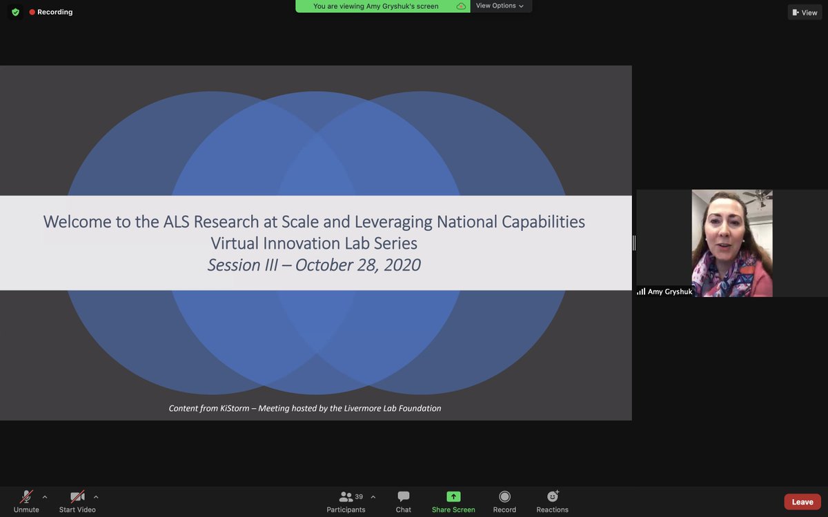Open the Chat panel
Viewport: 828px width, 517px height.
tap(404, 501)
